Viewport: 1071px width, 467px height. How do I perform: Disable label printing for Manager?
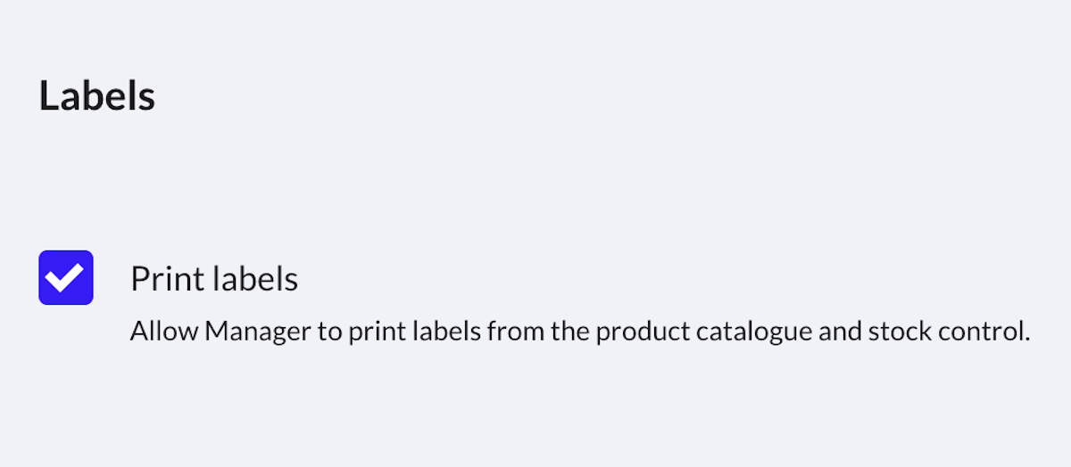(66, 278)
